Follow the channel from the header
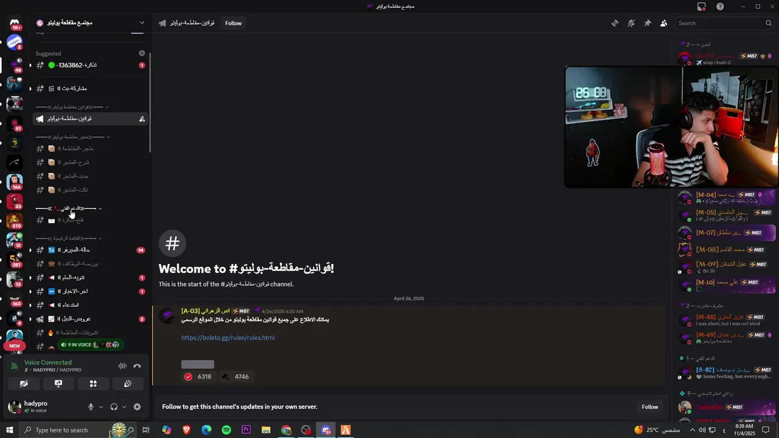Screen dimensions: 779x438 pyautogui.click(x=233, y=23)
